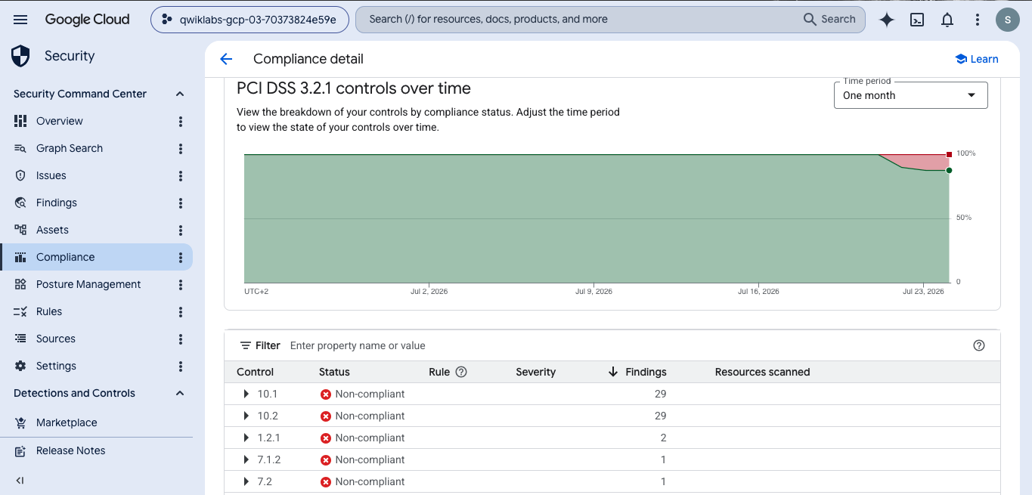The width and height of the screenshot is (1032, 495).
Task: Click the Google Cloud logo
Action: click(87, 20)
